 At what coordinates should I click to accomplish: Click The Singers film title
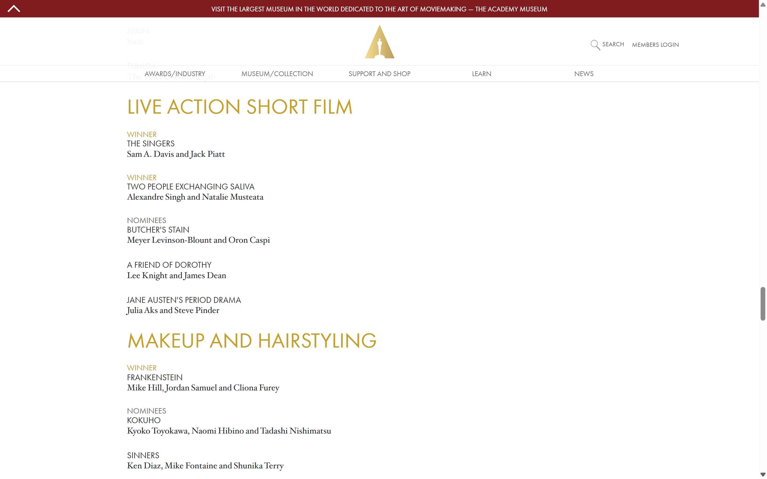coord(150,144)
